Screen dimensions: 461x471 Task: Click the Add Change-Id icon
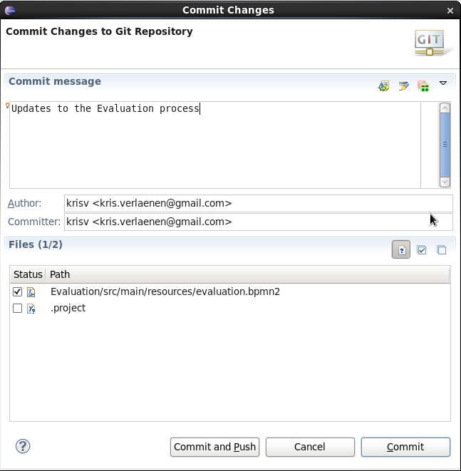coord(423,86)
